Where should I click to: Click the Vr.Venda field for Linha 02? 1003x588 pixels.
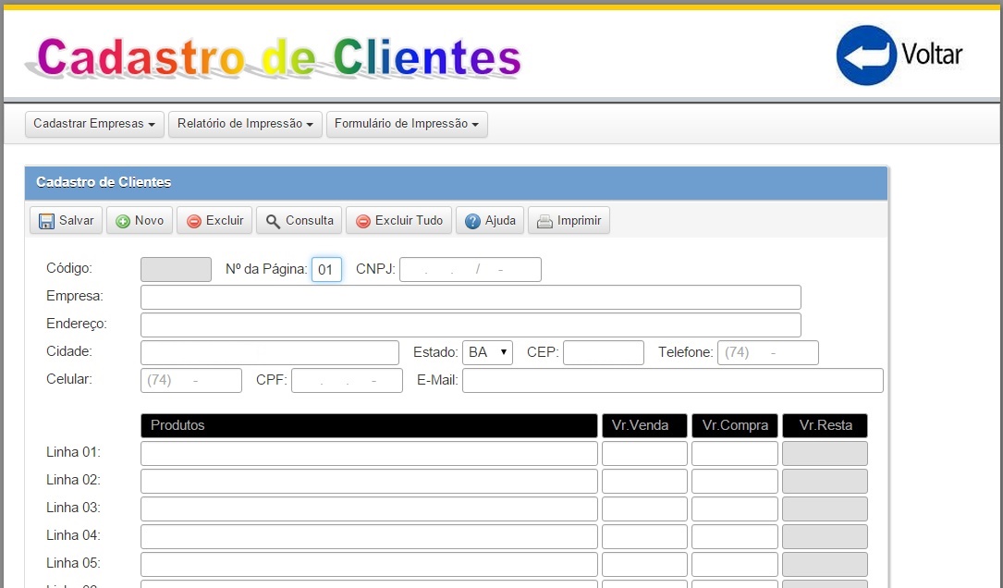[644, 481]
